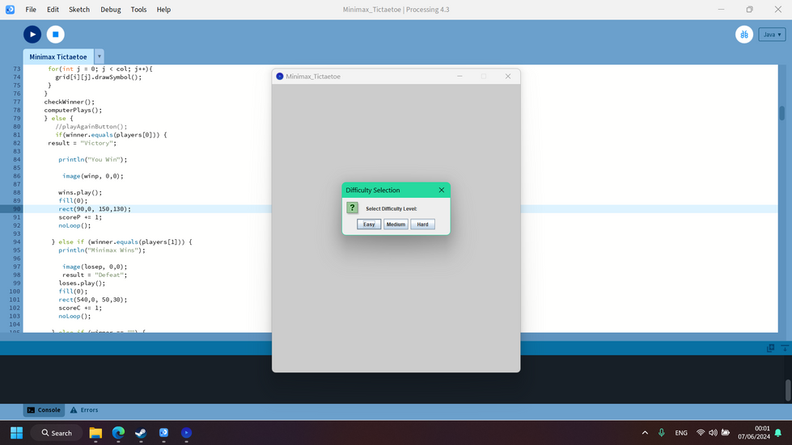
Task: Click the code line rect(90,0, 150,130);
Action: (x=95, y=208)
